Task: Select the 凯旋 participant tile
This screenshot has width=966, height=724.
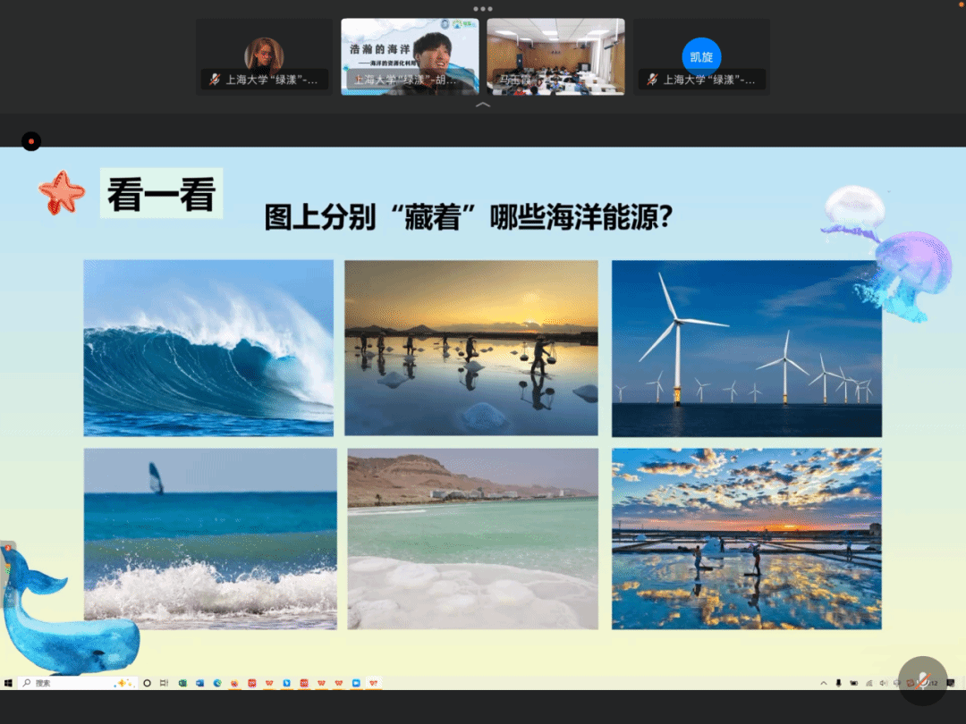Action: [701, 57]
